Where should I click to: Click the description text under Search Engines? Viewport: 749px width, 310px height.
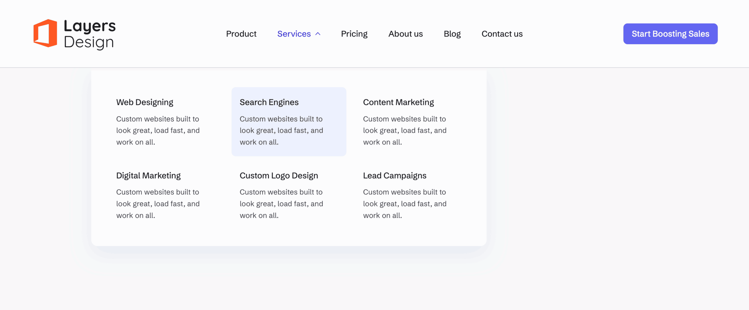(281, 130)
